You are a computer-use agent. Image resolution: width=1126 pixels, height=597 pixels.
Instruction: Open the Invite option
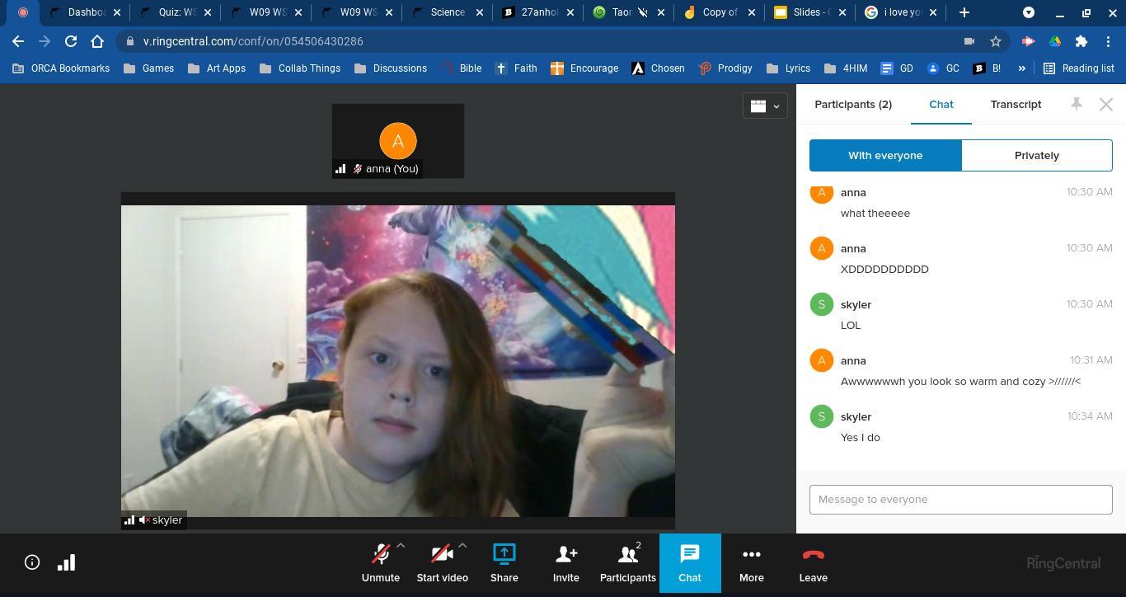coord(565,563)
